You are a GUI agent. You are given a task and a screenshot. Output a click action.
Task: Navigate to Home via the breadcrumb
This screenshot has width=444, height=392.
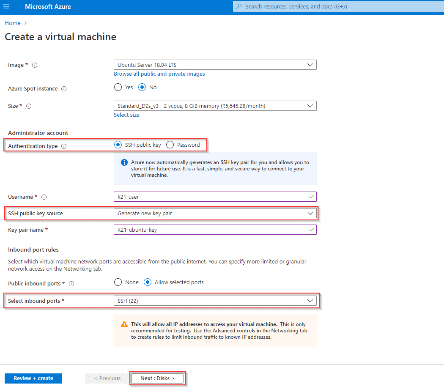coord(12,23)
